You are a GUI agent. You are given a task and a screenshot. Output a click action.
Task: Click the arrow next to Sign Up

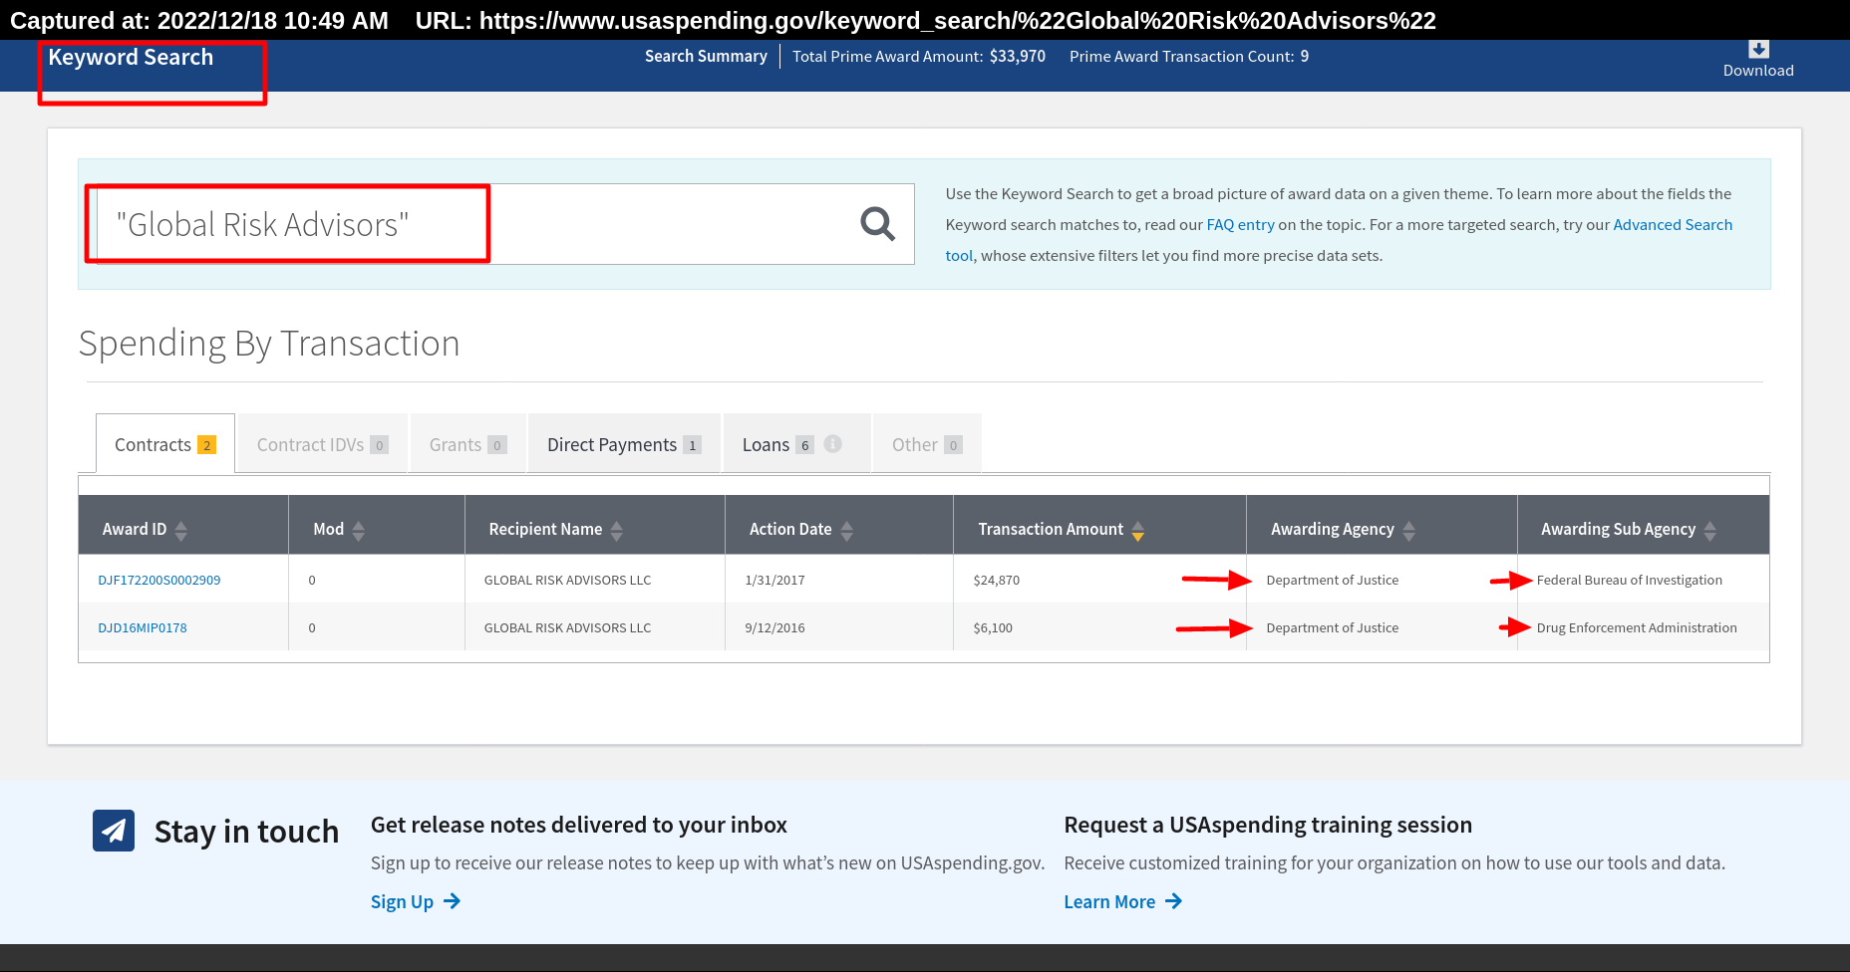coord(452,901)
